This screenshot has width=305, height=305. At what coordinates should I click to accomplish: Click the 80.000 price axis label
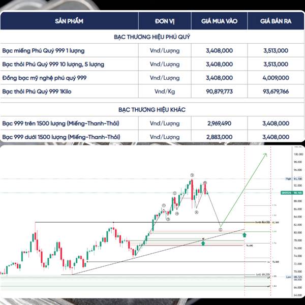pos(298,233)
